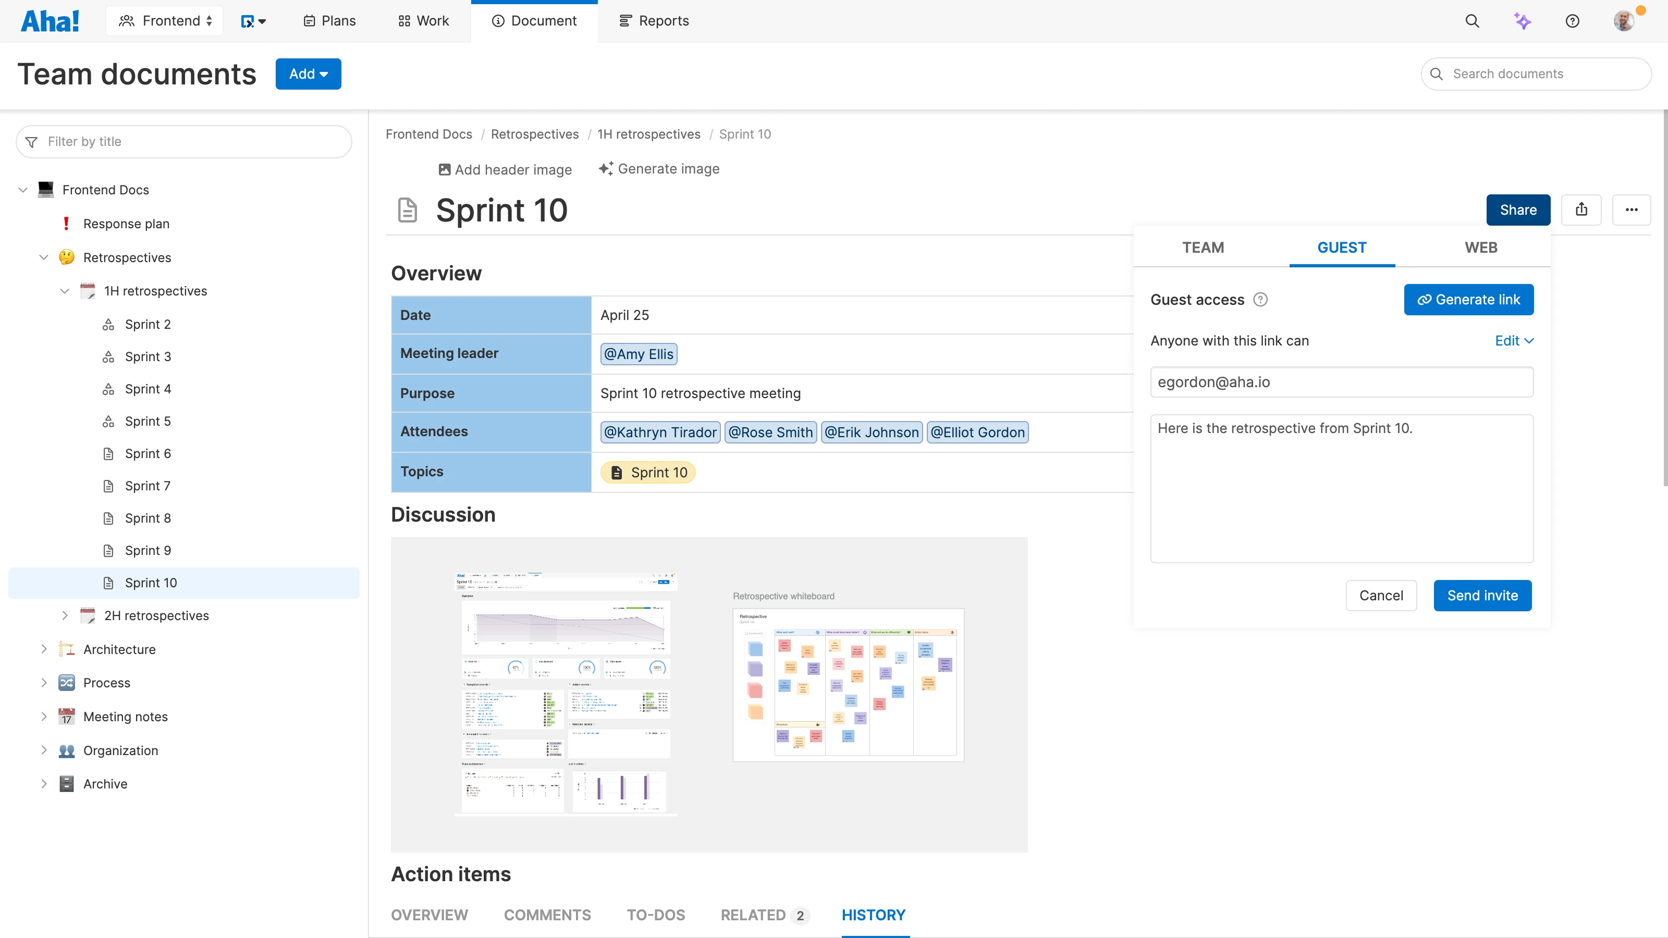Open the Edit permission dropdown
The height and width of the screenshot is (938, 1668).
pos(1514,340)
